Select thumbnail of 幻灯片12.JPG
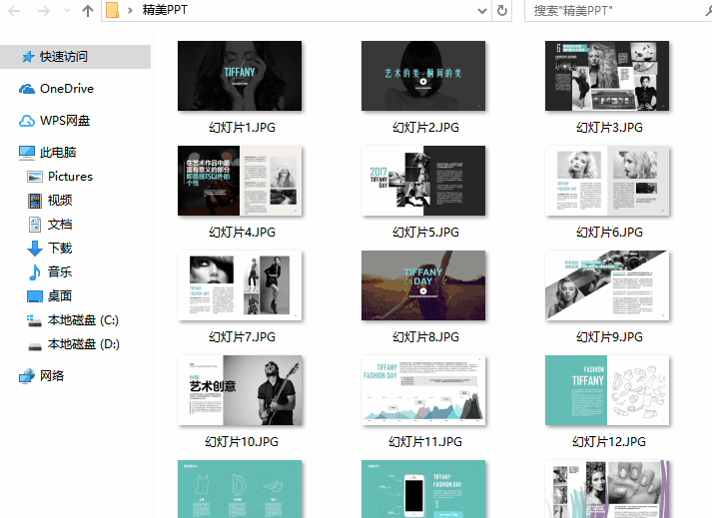Screen dimensions: 712x518 pos(607,390)
